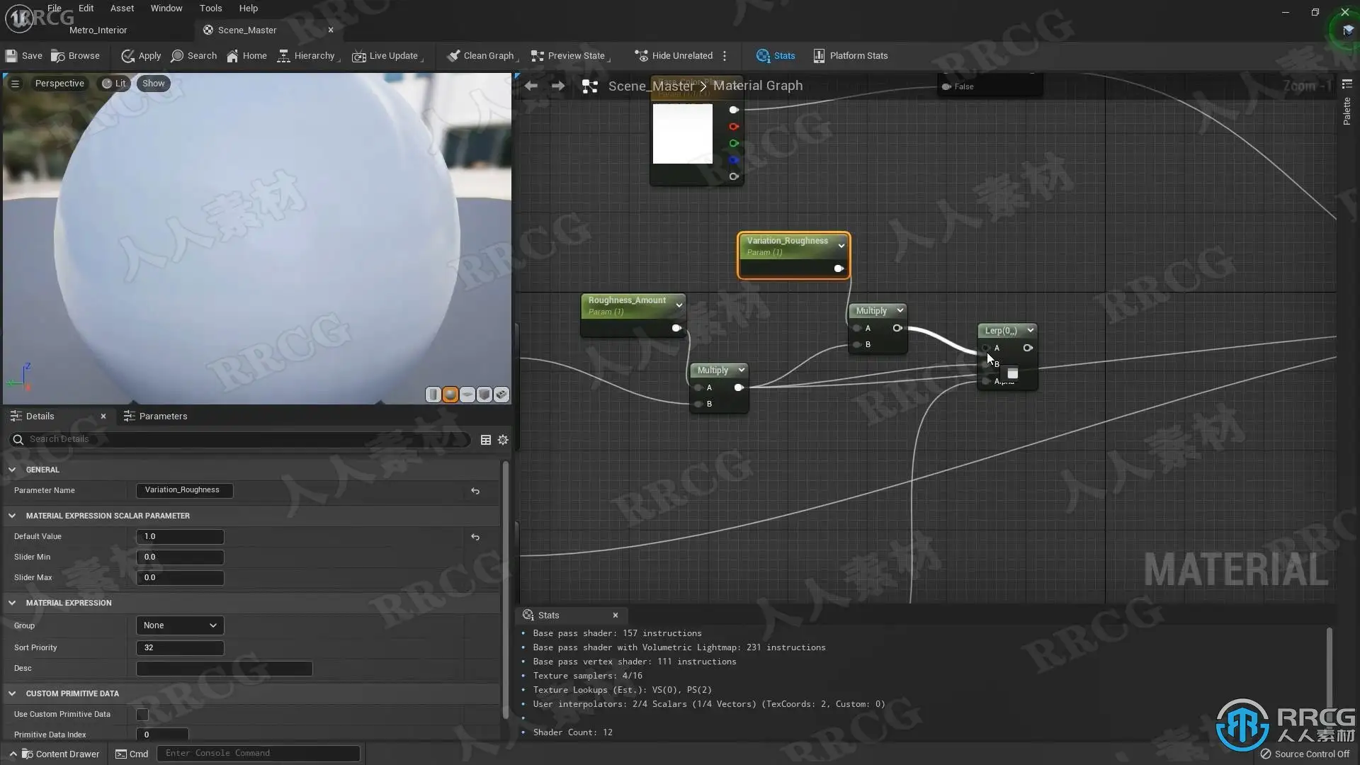Toggle Live Update option
Viewport: 1360px width, 765px height.
tap(386, 56)
